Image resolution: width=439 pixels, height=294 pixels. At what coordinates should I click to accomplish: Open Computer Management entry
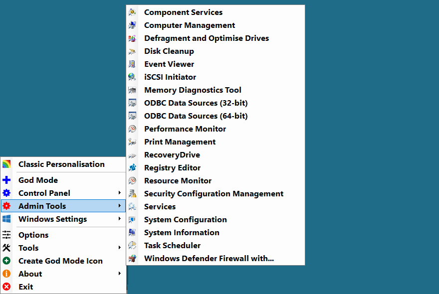216,25
